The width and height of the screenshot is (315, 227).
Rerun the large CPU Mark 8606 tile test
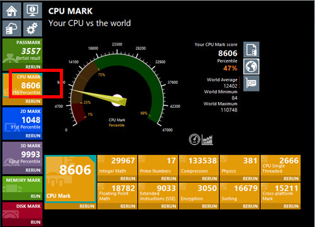[87, 206]
